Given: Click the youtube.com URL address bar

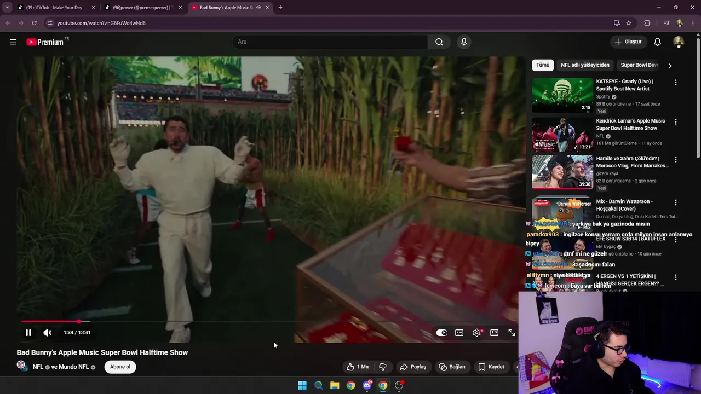Looking at the screenshot, I should tap(329, 23).
